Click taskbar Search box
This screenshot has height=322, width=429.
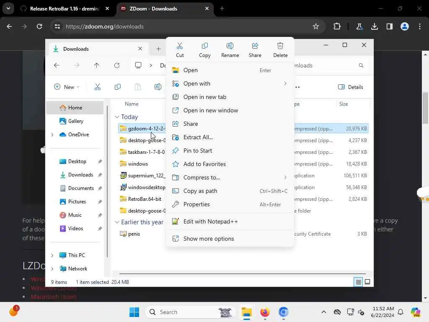pyautogui.click(x=191, y=312)
